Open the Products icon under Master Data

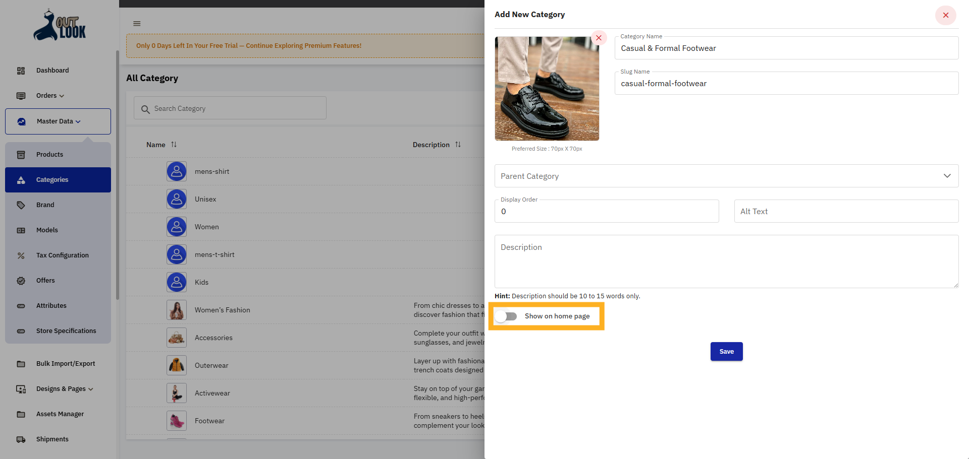click(22, 154)
